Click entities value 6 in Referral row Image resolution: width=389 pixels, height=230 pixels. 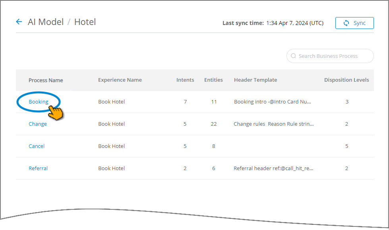[214, 169]
